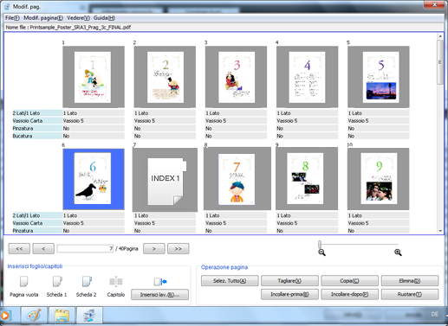
Task: Select the thumbnail showing green number 9
Action: coord(379,179)
